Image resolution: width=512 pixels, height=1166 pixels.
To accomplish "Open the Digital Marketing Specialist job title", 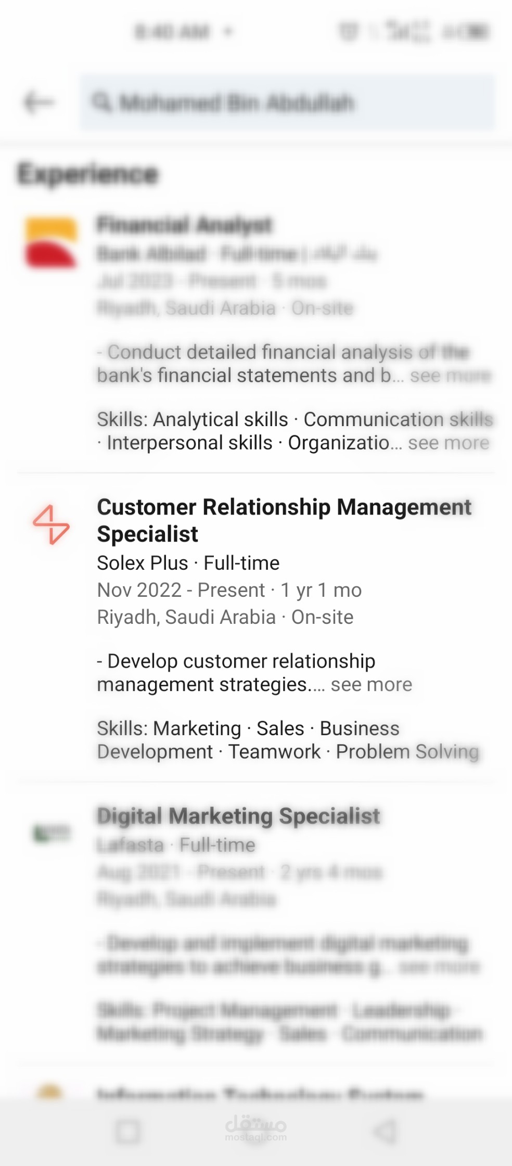I will tap(238, 816).
